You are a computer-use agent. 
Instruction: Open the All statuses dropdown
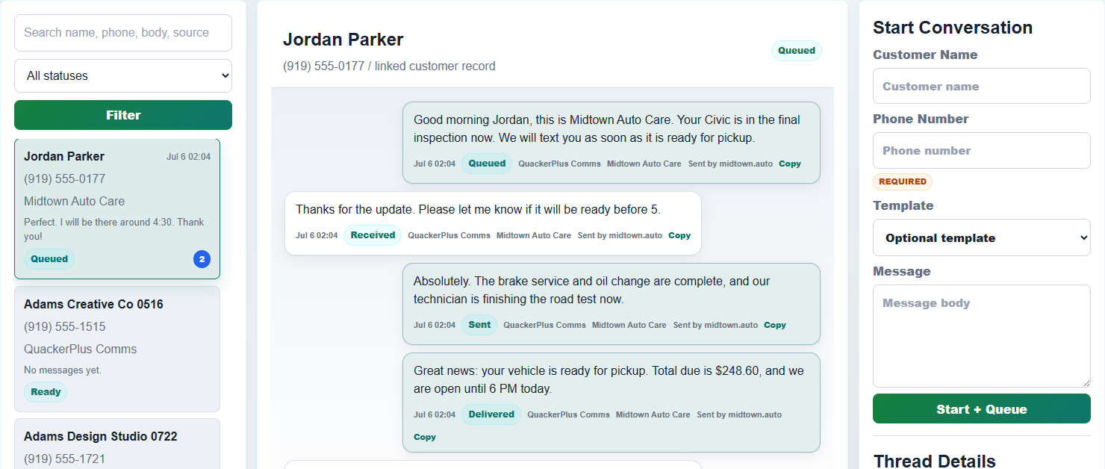pyautogui.click(x=123, y=75)
